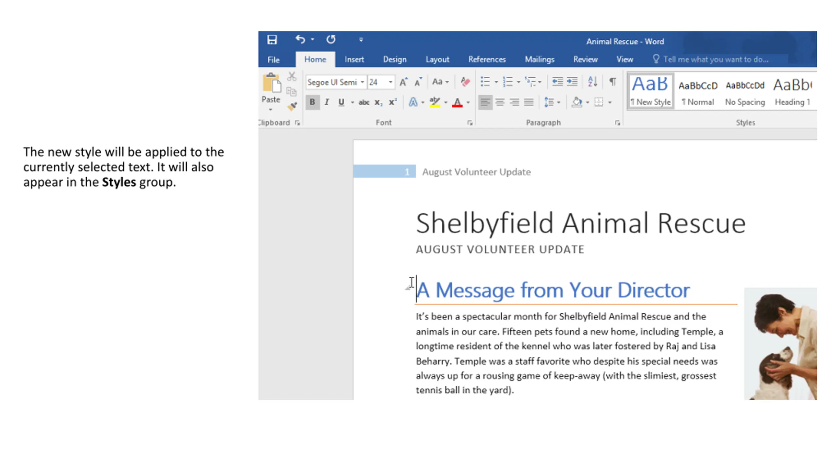Switch to the Insert tab
The height and width of the screenshot is (472, 840).
(x=354, y=59)
